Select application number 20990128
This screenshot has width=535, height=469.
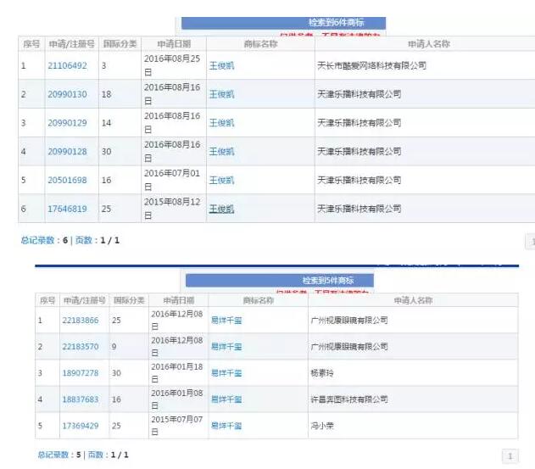[67, 151]
